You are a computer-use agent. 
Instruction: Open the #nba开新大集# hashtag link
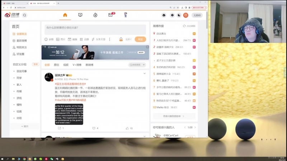coord(63,100)
